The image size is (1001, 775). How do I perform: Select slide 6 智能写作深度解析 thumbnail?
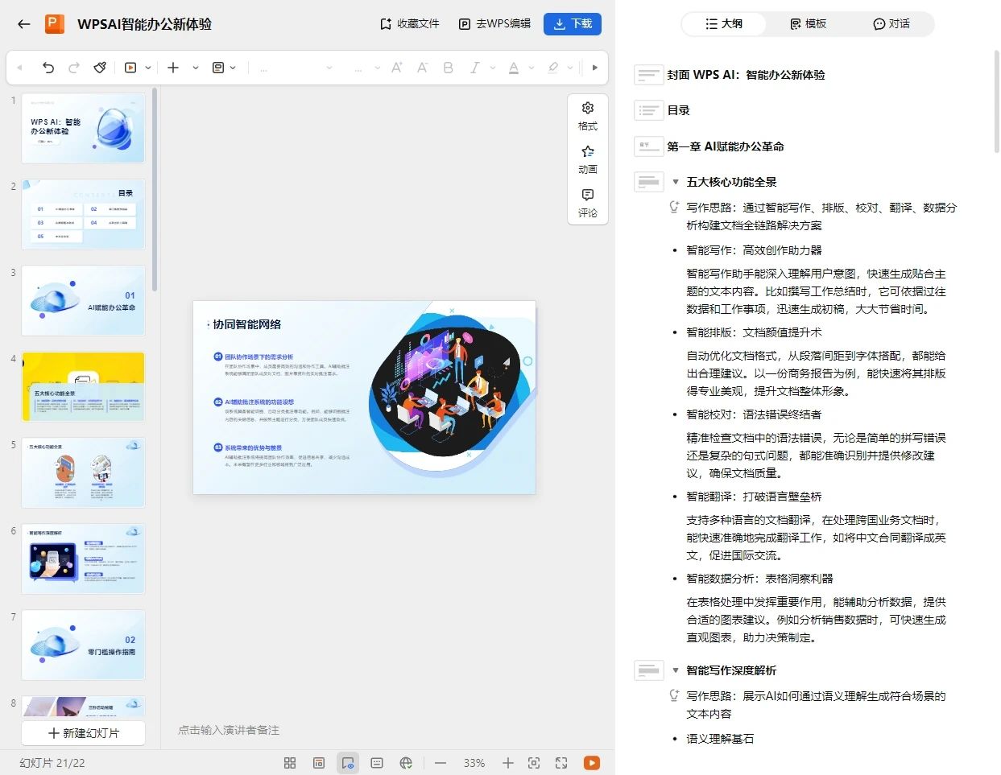(x=84, y=559)
